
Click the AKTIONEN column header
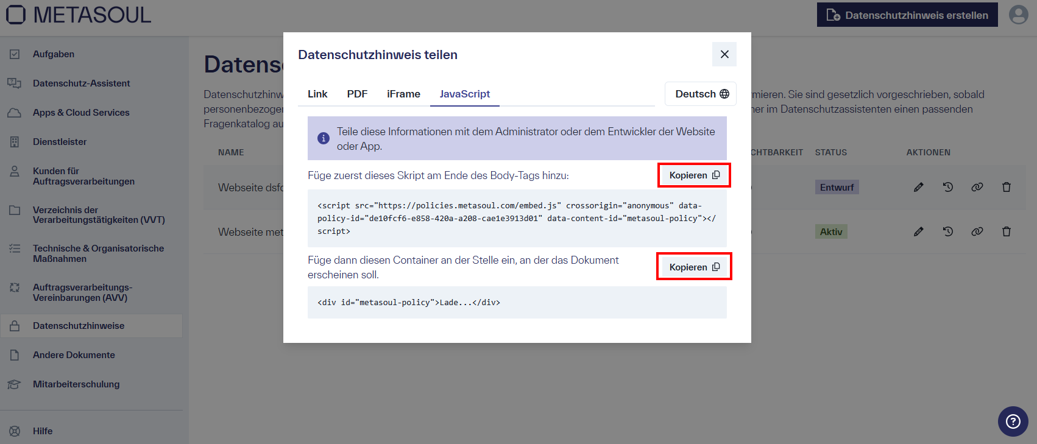(x=929, y=152)
